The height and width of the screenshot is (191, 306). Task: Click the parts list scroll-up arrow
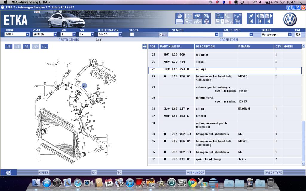coord(303,46)
